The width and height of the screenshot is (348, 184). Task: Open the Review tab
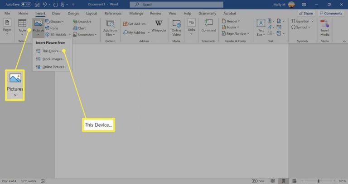tap(155, 13)
